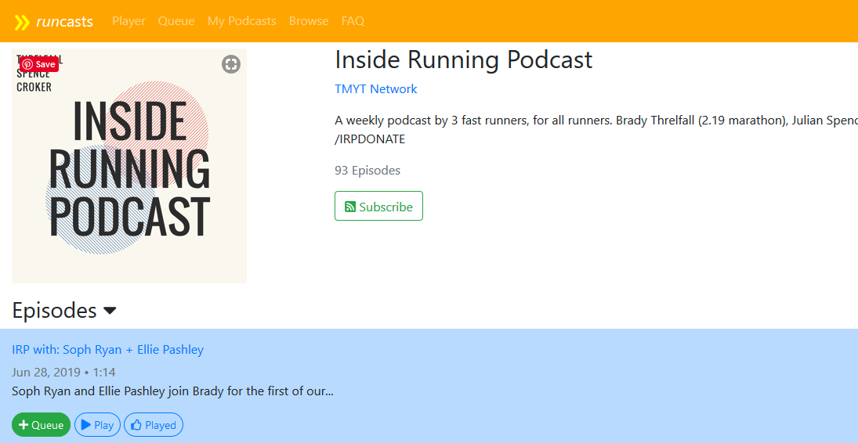This screenshot has width=858, height=443.
Task: Open the Inside Running Podcast cover image
Action: click(129, 166)
